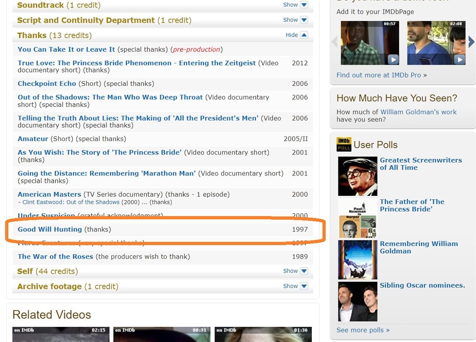
Task: Open You Can Take It or Leave It
Action: coord(66,49)
